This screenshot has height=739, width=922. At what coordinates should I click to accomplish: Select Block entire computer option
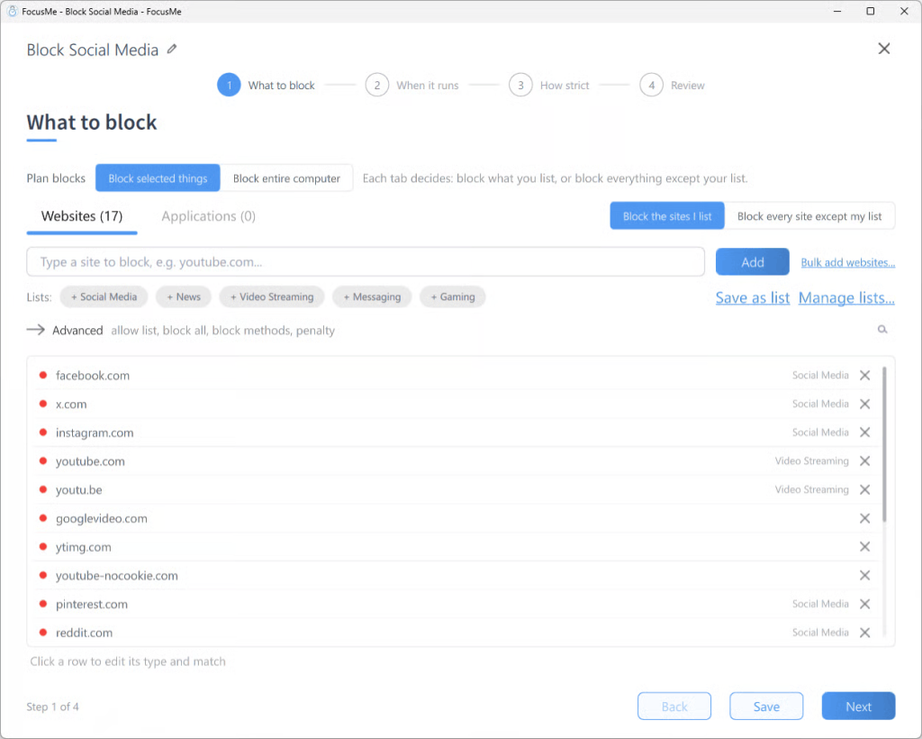click(x=286, y=178)
